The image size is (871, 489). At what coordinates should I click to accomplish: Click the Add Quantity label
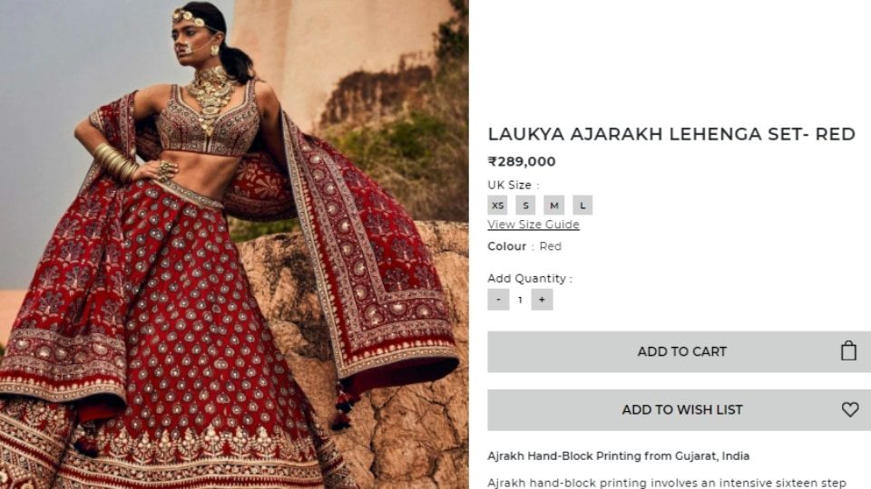[x=530, y=278]
